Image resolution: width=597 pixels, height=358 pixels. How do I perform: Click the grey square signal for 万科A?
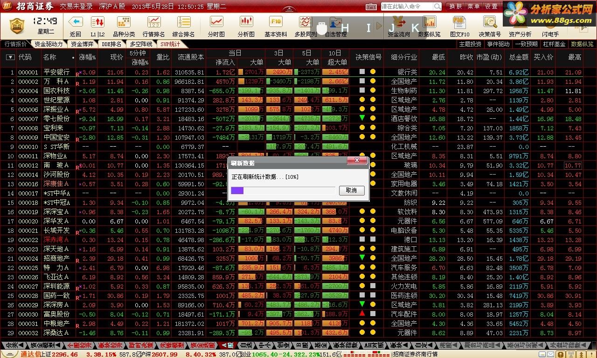coord(362,81)
